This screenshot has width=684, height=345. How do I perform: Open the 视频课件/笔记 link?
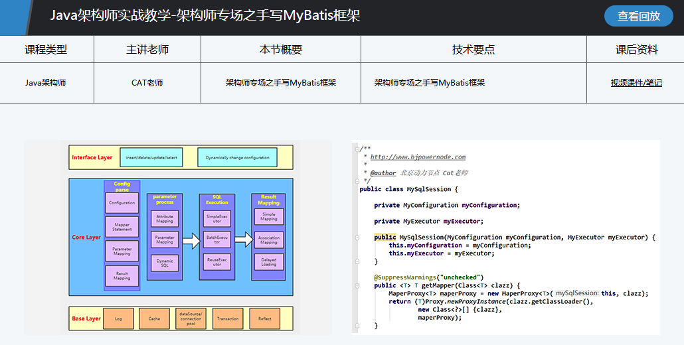tap(636, 83)
